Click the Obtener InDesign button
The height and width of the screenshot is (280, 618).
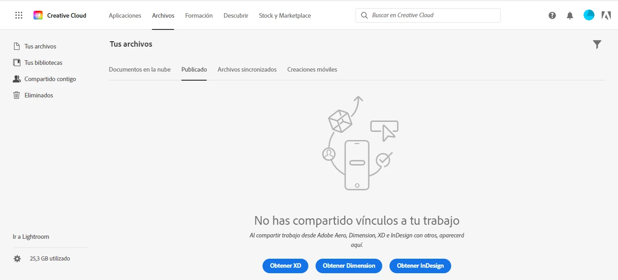point(420,266)
